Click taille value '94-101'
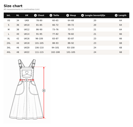Image resolution: width=133 pixels, height=127 pixels. click(55, 48)
